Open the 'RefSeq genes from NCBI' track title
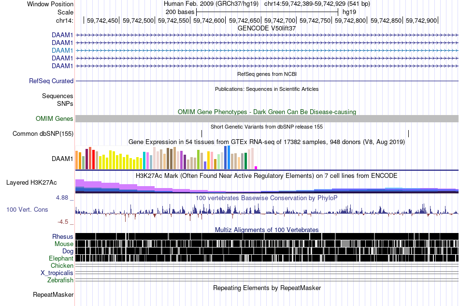This screenshot has height=306, width=459. [267, 74]
